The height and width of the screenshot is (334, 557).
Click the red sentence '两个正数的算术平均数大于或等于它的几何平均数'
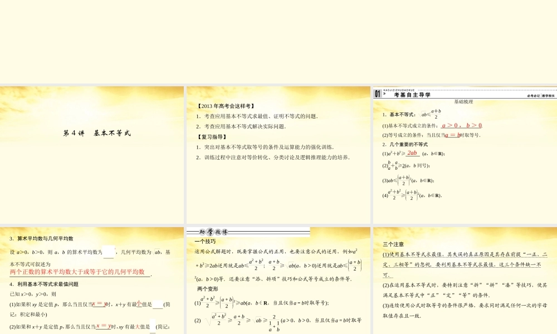pyautogui.click(x=77, y=272)
